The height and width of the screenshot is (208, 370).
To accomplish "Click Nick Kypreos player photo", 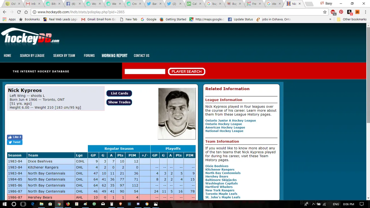I will point(177,114).
